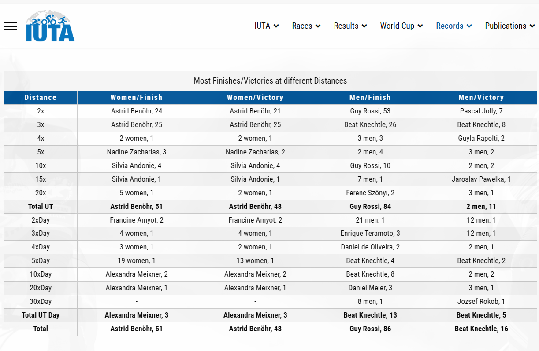
Task: Expand the Results dropdown chevron
Action: point(364,26)
